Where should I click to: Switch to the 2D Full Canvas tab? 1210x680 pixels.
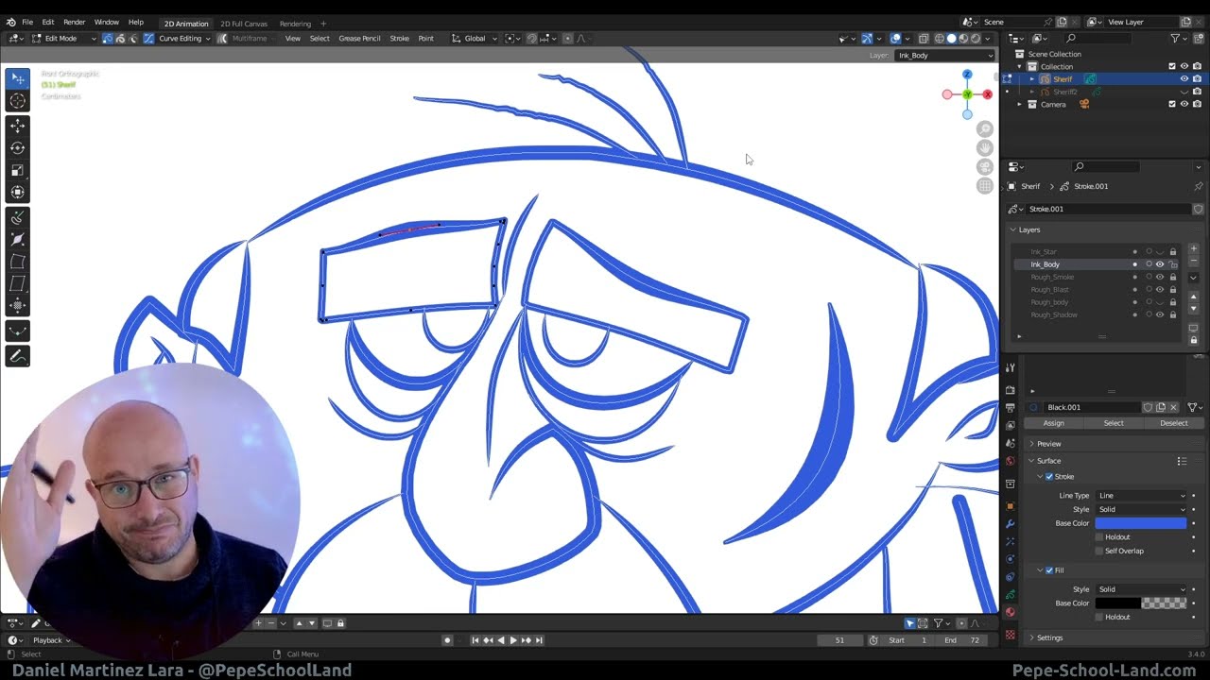coord(244,24)
